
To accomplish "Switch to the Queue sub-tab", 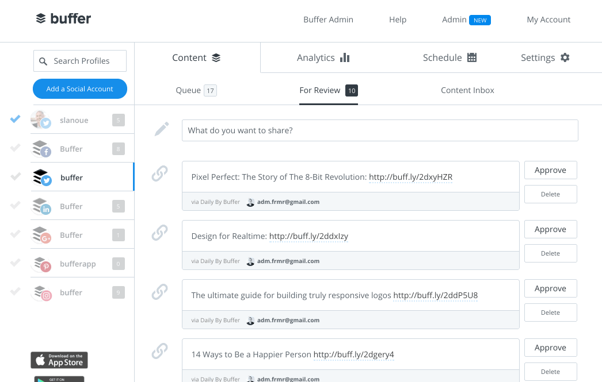I will [196, 90].
